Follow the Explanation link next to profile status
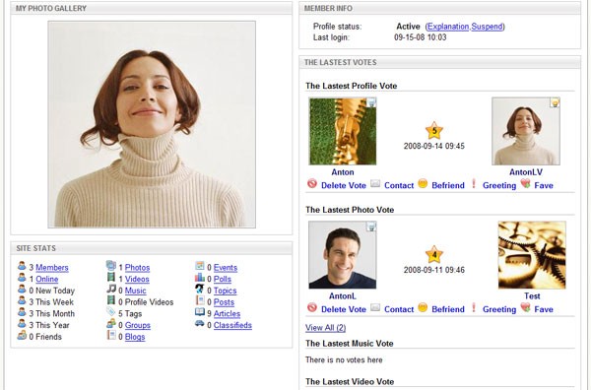Viewport: 591px width, 390px height. pyautogui.click(x=448, y=27)
